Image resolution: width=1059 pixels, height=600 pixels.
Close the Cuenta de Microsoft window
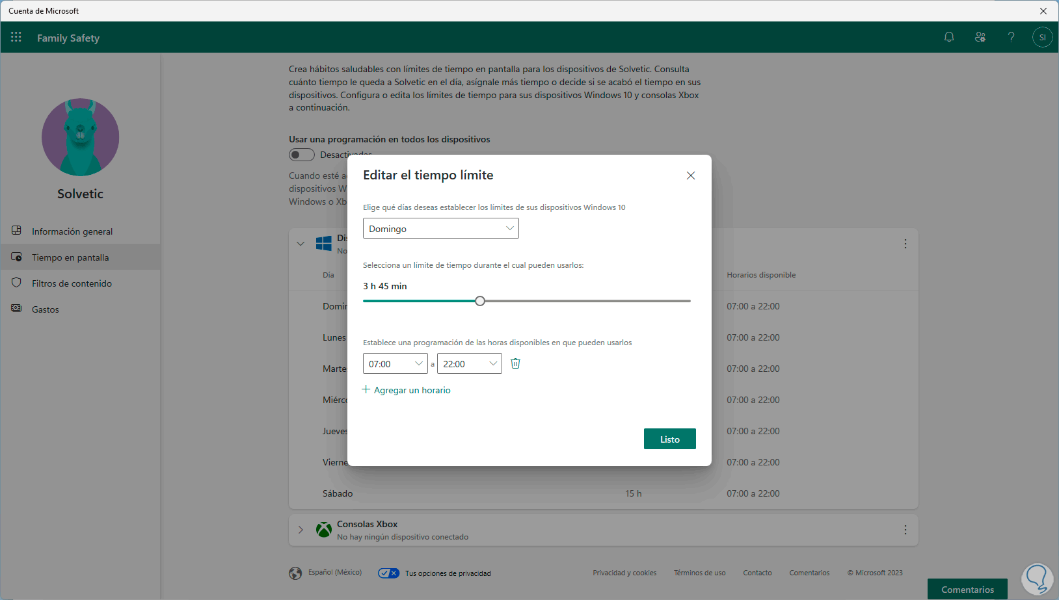pyautogui.click(x=1043, y=10)
